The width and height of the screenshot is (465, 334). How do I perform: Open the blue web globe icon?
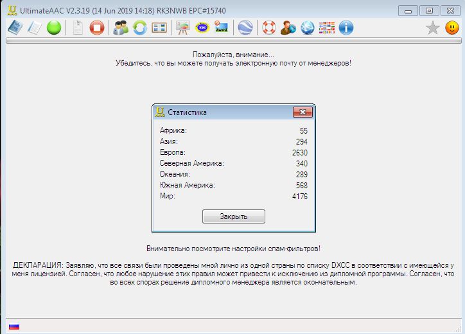(x=308, y=28)
